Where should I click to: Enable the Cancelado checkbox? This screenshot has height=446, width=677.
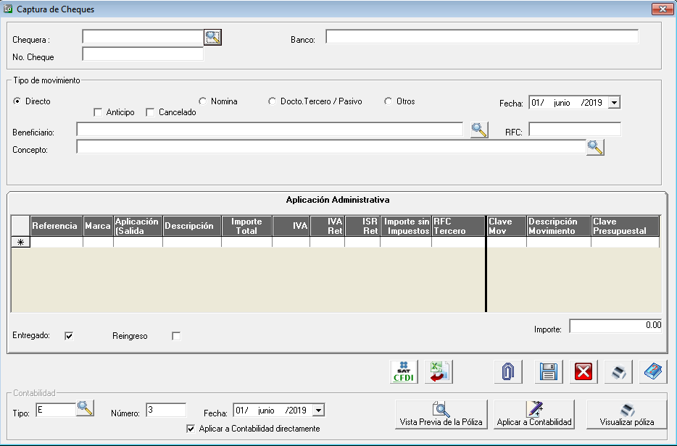tap(151, 112)
